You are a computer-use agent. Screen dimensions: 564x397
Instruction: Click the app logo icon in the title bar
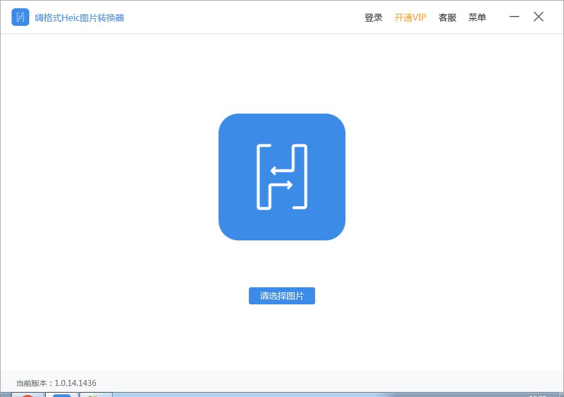tap(20, 17)
